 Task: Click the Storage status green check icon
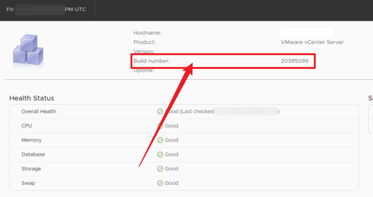point(160,169)
